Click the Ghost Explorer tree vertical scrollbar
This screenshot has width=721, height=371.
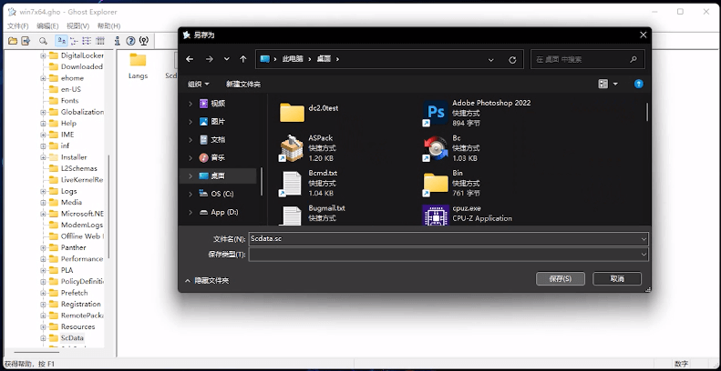pyautogui.click(x=109, y=206)
